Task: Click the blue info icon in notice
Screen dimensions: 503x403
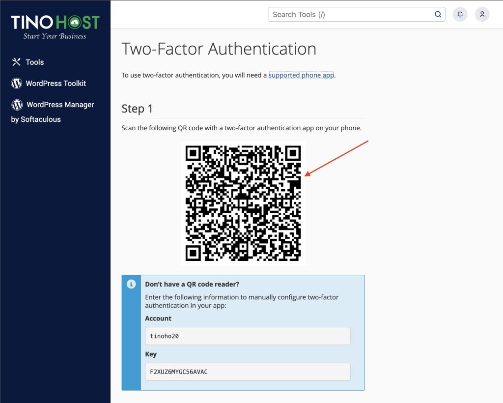Action: [x=131, y=284]
